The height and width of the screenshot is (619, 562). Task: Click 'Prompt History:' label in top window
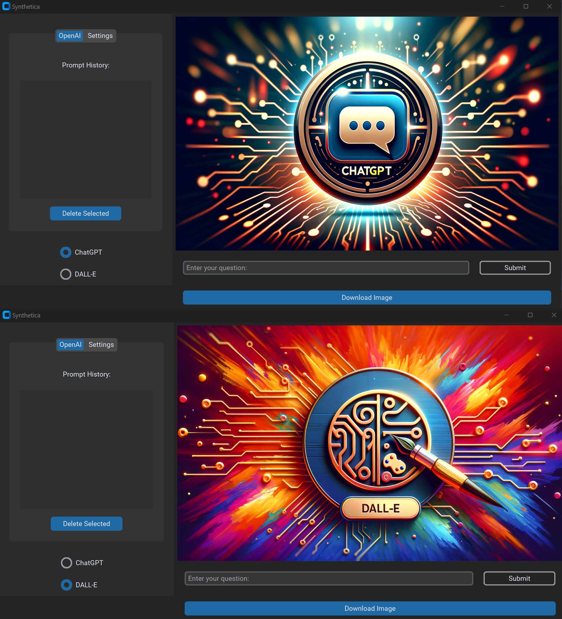click(x=86, y=65)
